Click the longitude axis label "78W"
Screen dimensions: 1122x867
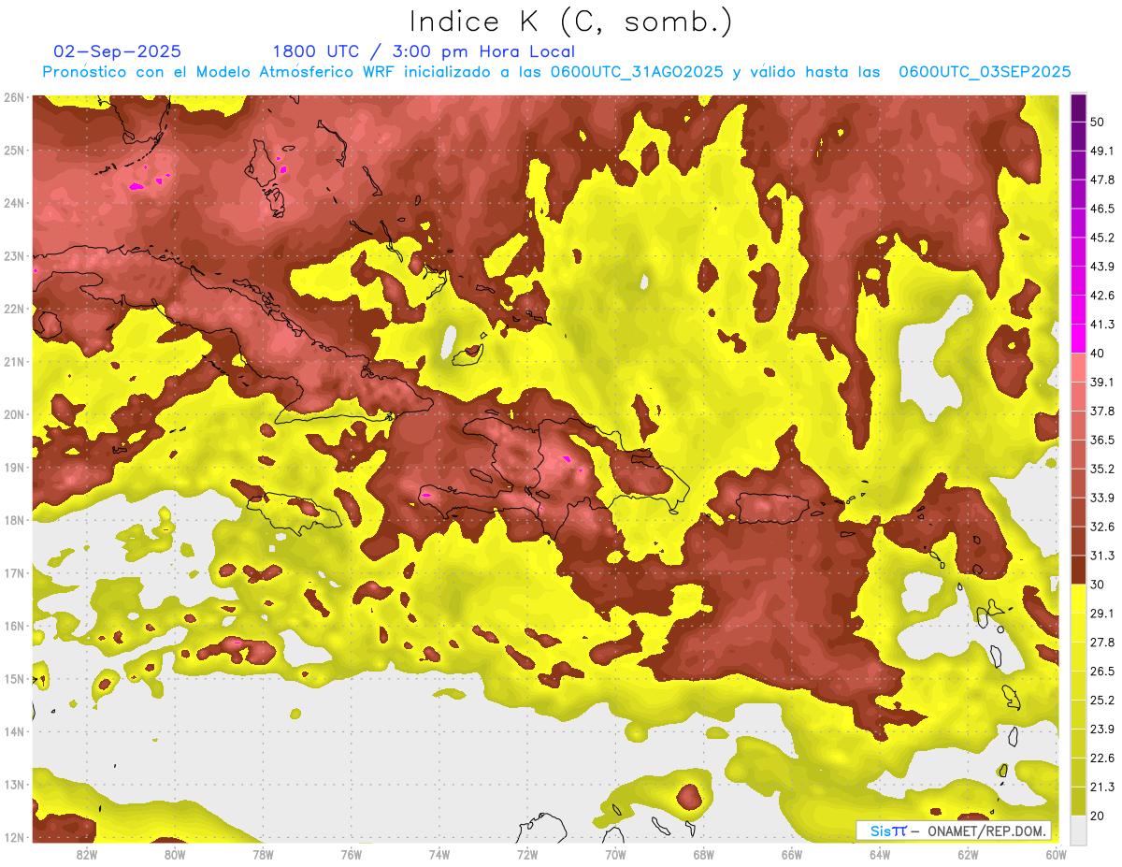pos(263,855)
